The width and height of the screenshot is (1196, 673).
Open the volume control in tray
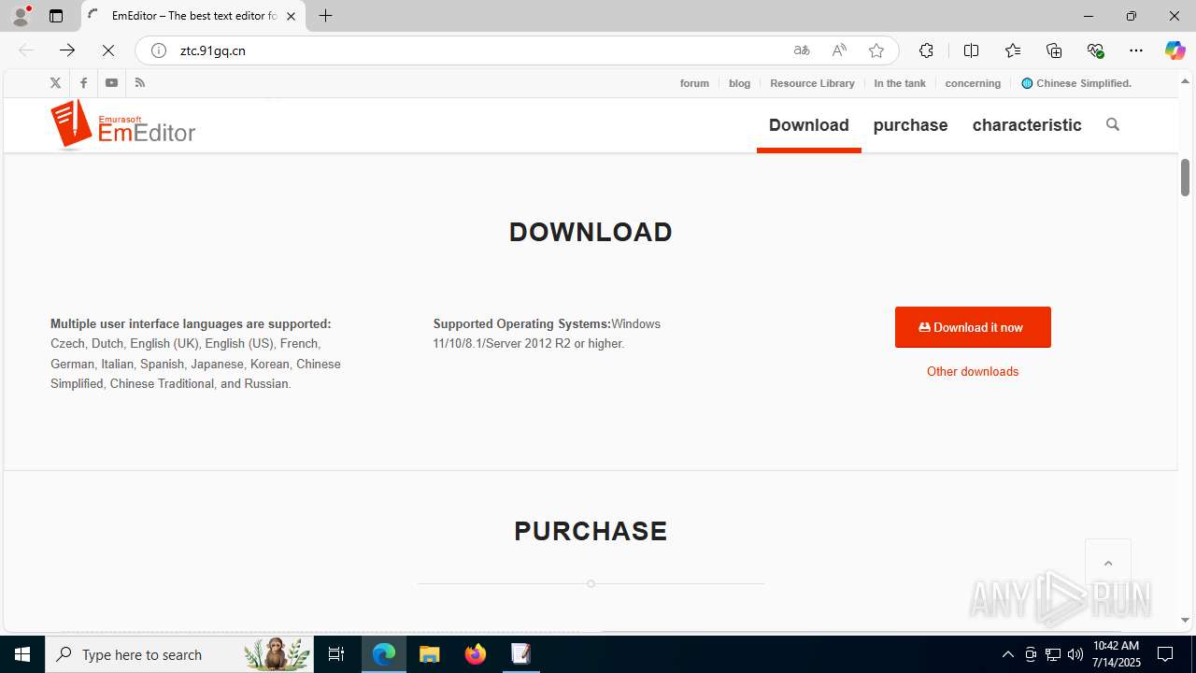[1075, 654]
